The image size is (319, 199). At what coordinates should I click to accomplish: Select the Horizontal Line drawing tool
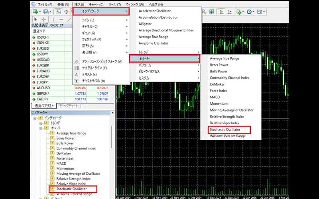(61, 19)
